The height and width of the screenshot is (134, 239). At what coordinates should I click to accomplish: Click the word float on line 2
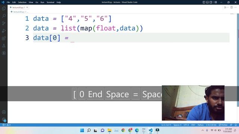pos(106,28)
